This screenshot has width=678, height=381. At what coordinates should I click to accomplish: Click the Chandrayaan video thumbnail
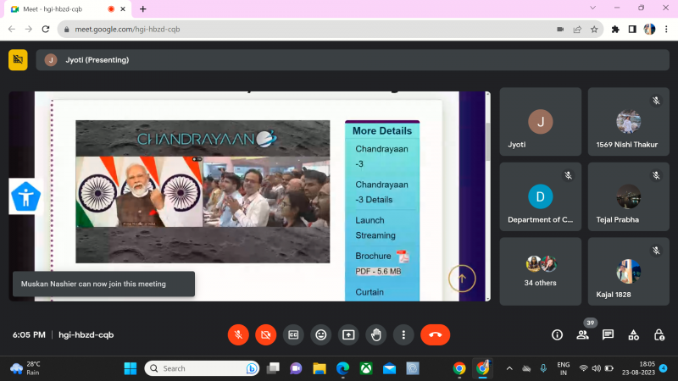pyautogui.click(x=203, y=191)
